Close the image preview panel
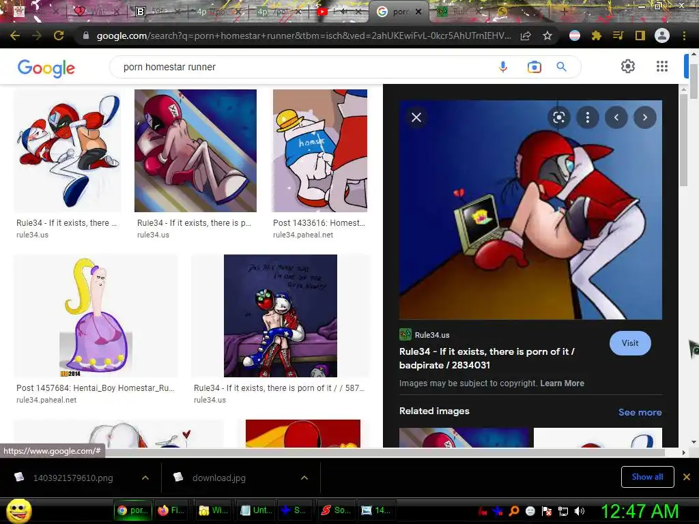The height and width of the screenshot is (524, 699). click(x=416, y=117)
